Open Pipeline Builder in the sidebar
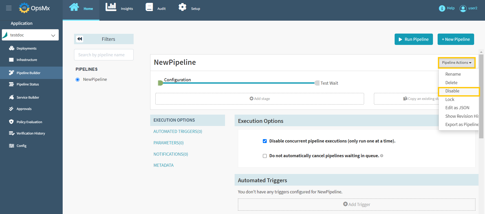Image resolution: width=485 pixels, height=214 pixels. (28, 73)
